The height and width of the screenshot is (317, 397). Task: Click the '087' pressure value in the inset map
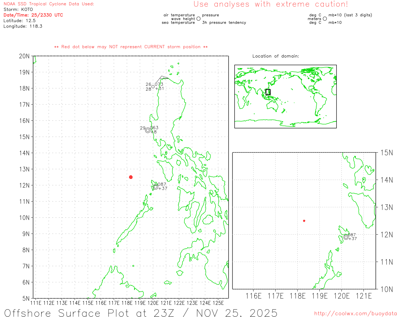point(352,235)
